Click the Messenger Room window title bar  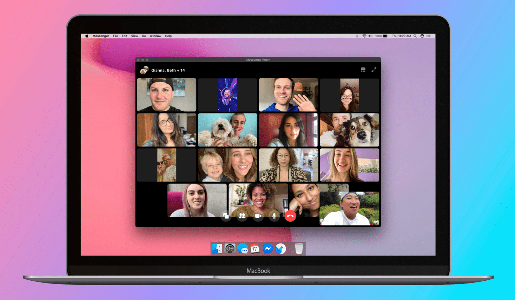[258, 60]
